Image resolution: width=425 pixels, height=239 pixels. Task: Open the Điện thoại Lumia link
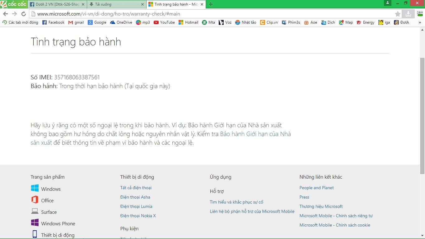(136, 206)
